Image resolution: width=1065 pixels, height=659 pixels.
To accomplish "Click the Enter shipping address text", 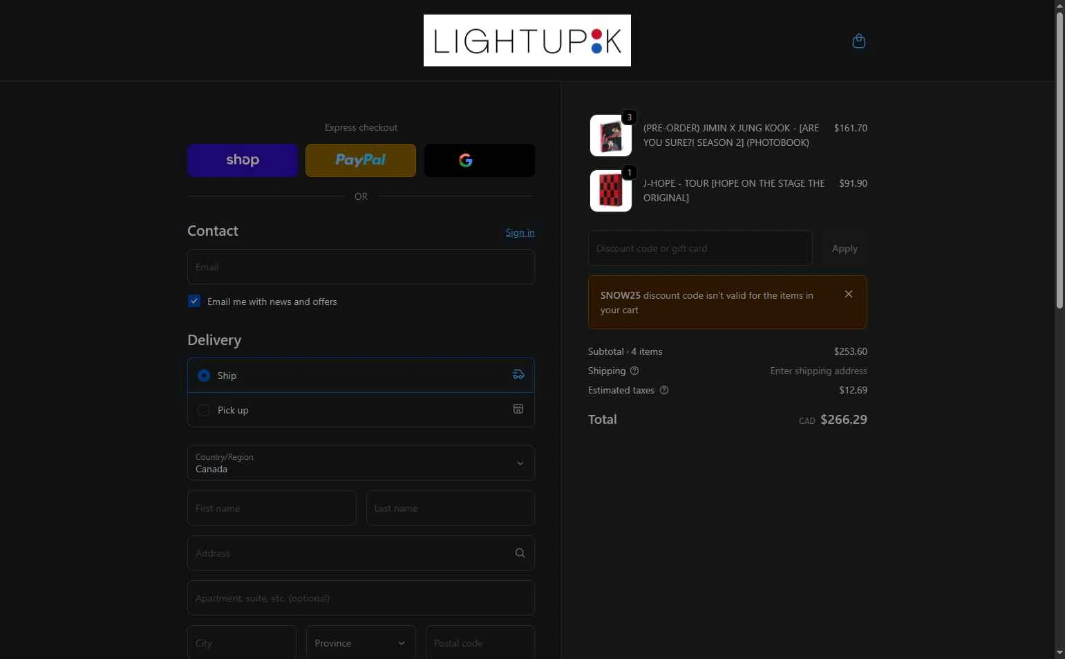I will tap(819, 371).
